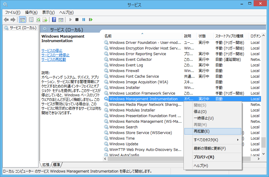The image size is (269, 177).
Task: Click the サービスの一時停止 link
Action: pyautogui.click(x=55, y=55)
